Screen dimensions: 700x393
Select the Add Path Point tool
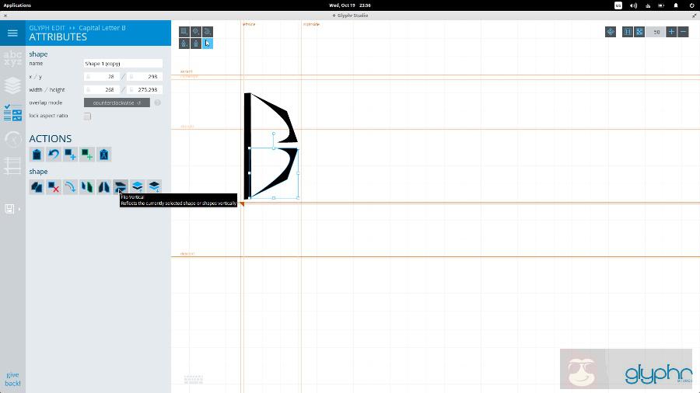coord(184,43)
